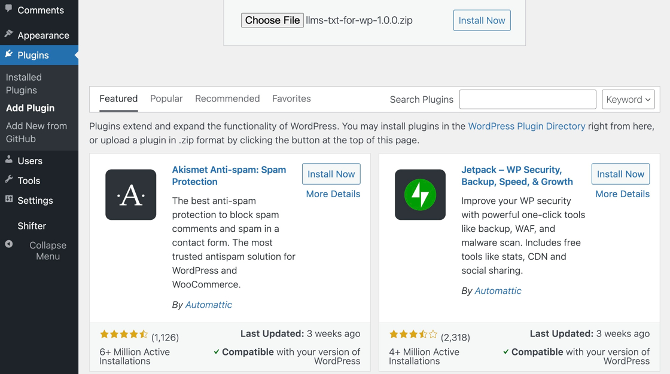Click the Users person icon
Image resolution: width=670 pixels, height=374 pixels.
point(8,160)
